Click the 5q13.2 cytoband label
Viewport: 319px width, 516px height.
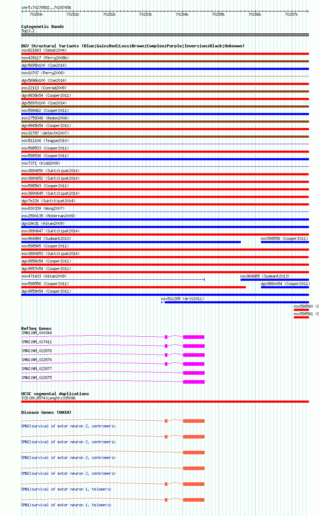[x=28, y=31]
